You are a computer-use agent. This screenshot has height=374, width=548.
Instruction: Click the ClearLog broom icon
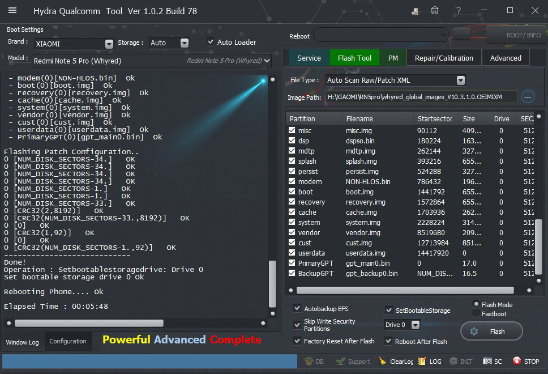tap(383, 361)
